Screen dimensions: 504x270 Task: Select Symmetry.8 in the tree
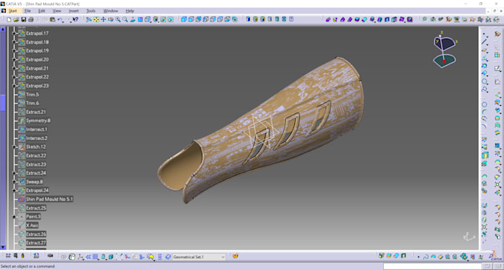(38, 121)
